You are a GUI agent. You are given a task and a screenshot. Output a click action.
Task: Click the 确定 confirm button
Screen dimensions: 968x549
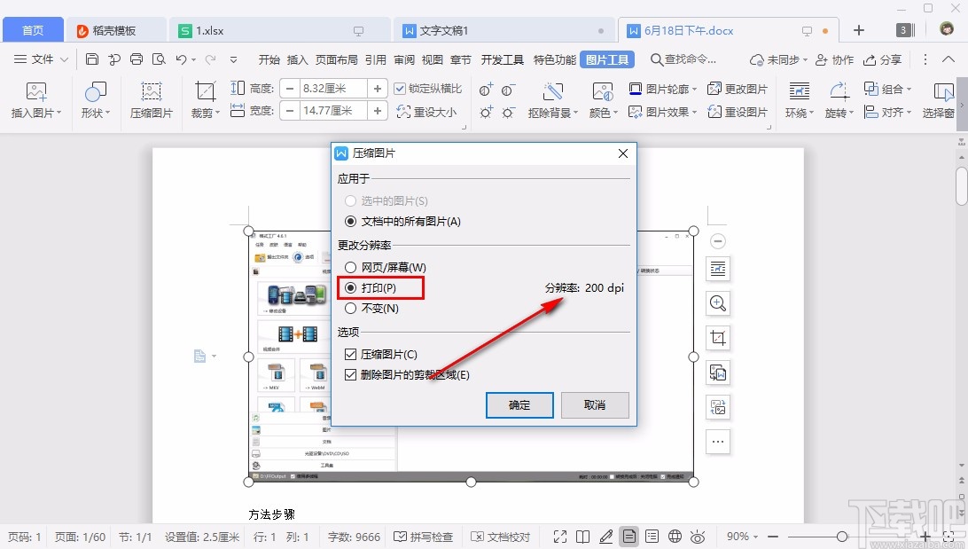tap(519, 405)
